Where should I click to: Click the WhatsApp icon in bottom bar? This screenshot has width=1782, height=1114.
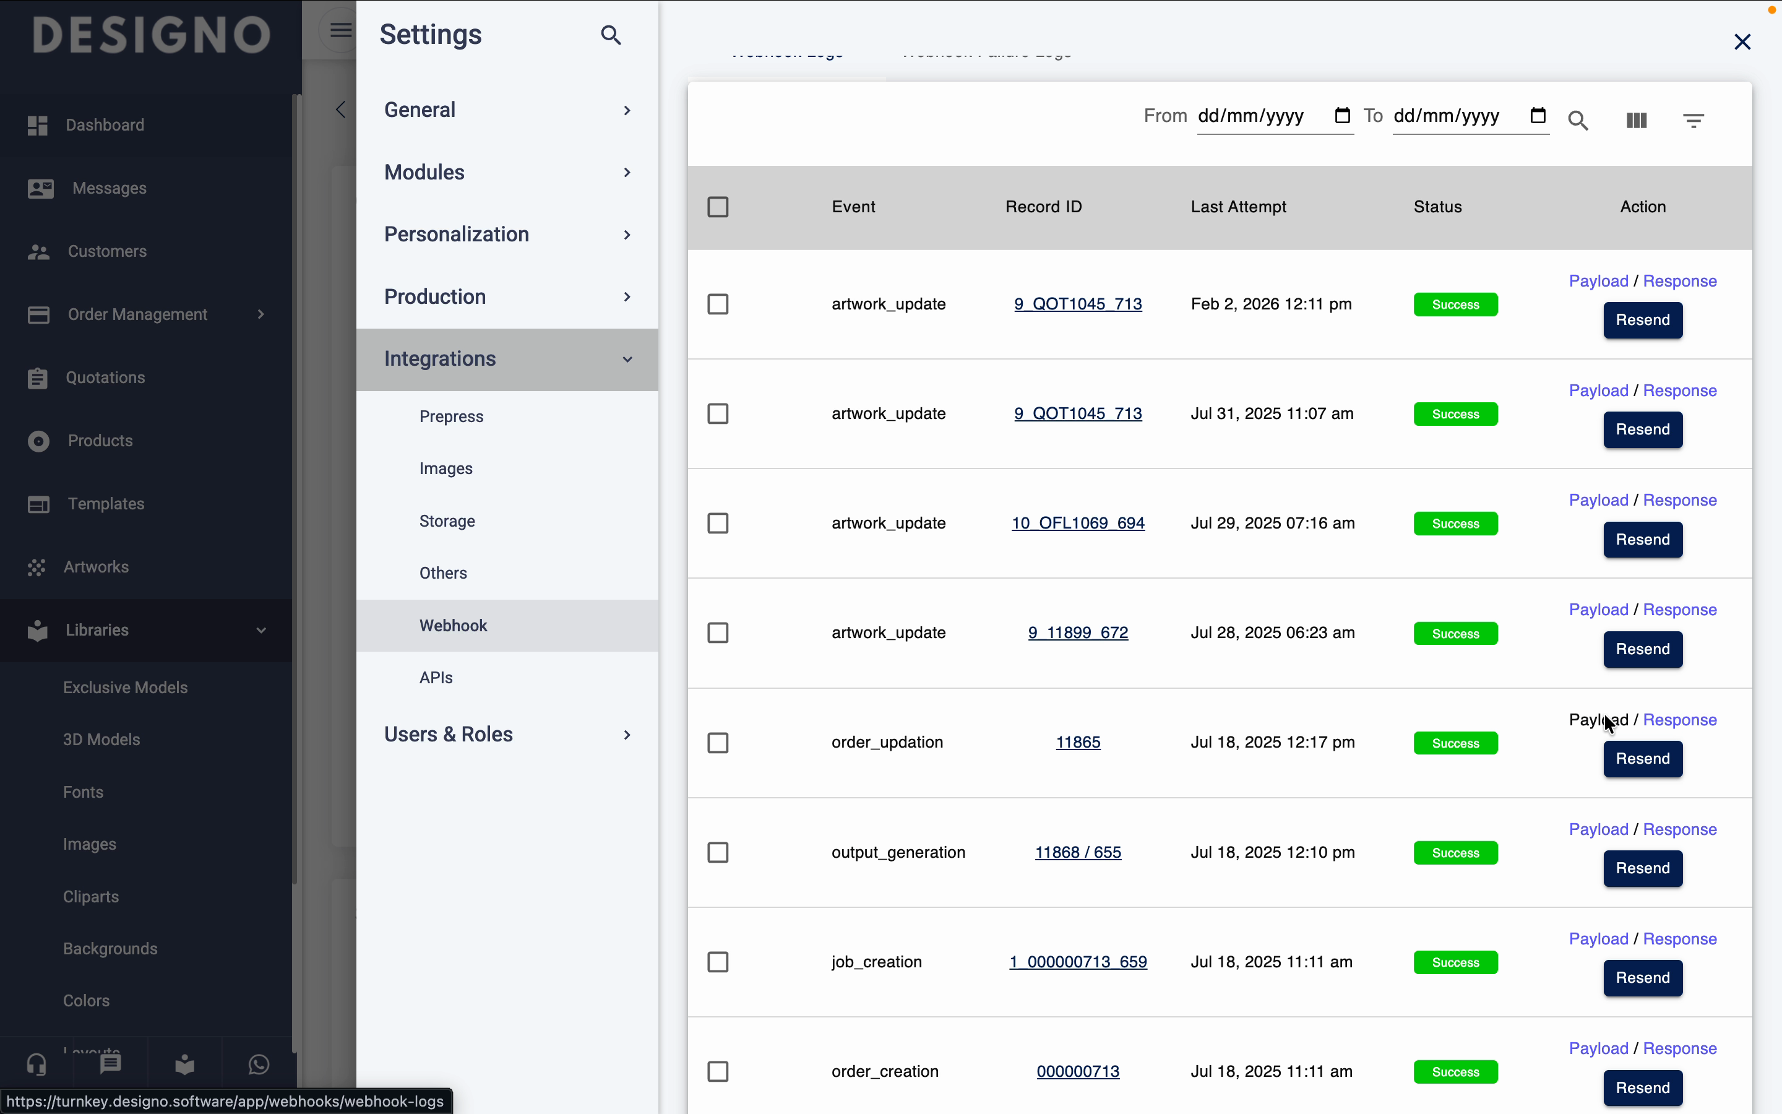coord(259,1064)
